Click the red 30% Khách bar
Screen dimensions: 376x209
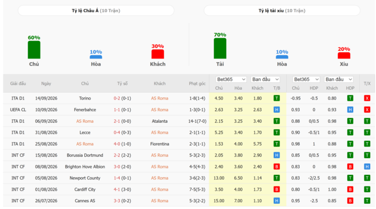(157, 54)
